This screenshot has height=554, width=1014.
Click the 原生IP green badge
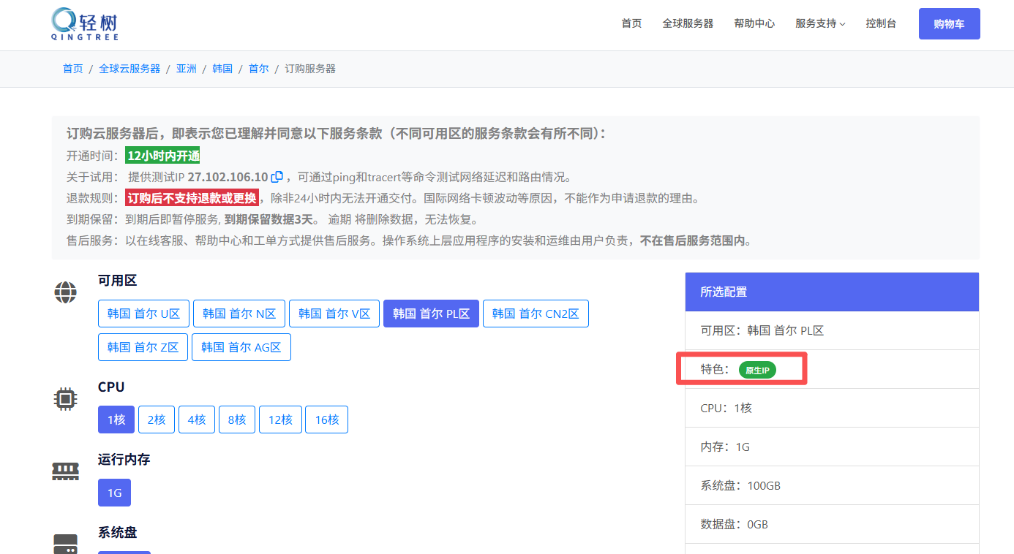tap(756, 370)
